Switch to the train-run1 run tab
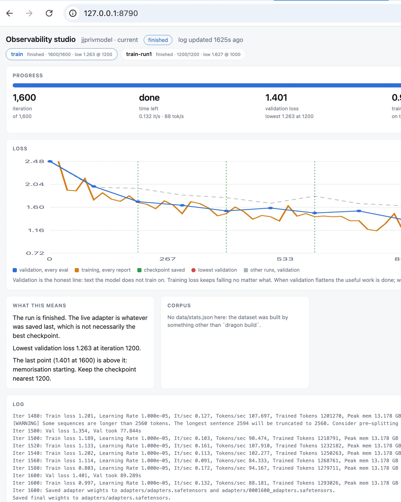This screenshot has width=401, height=502. tap(183, 54)
